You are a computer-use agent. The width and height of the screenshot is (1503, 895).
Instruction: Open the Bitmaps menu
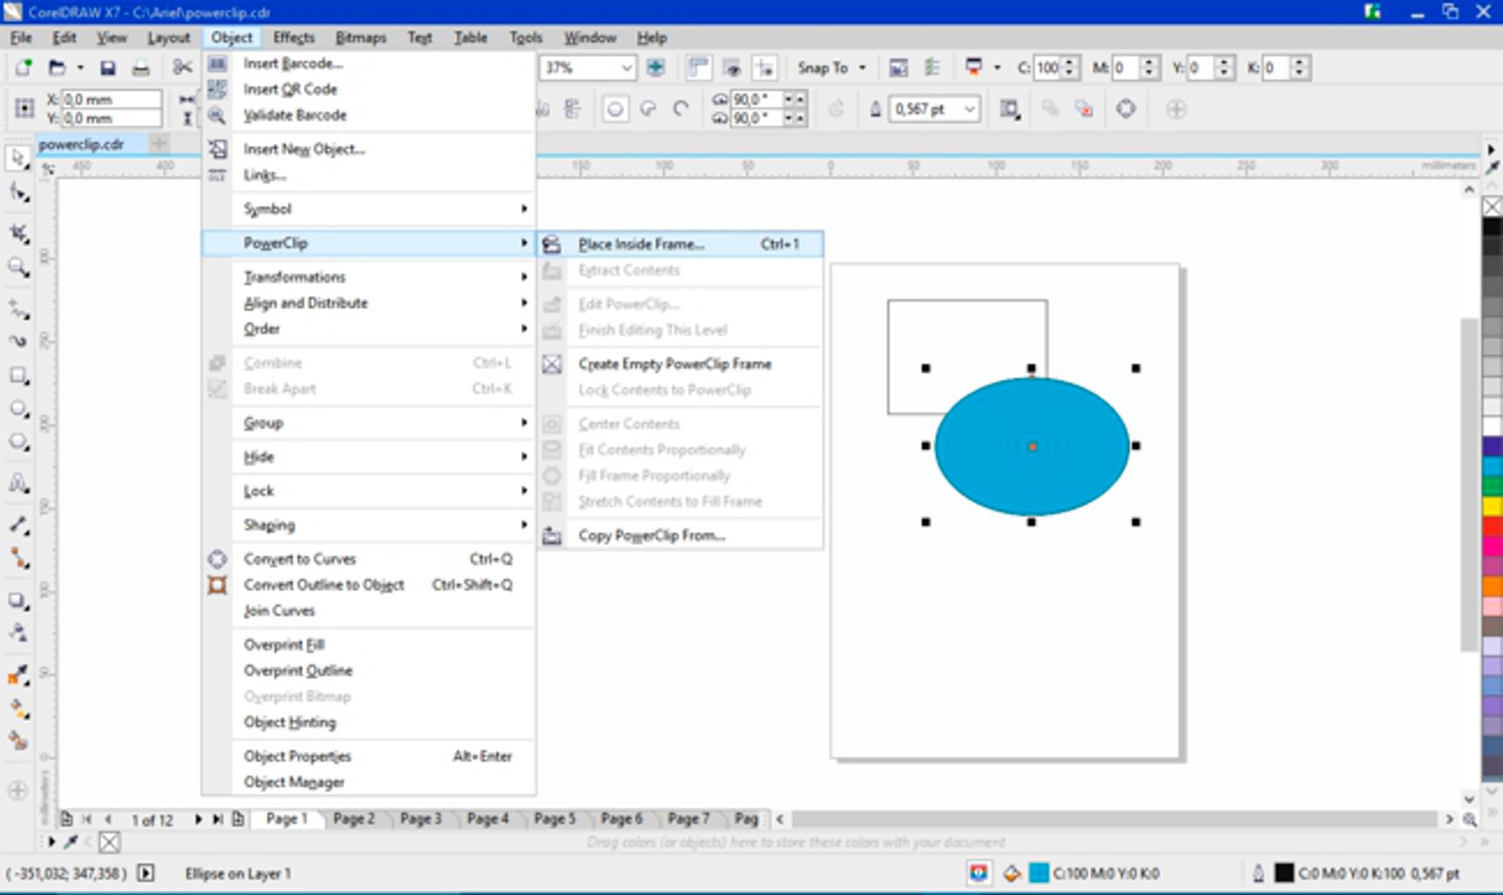click(x=360, y=38)
